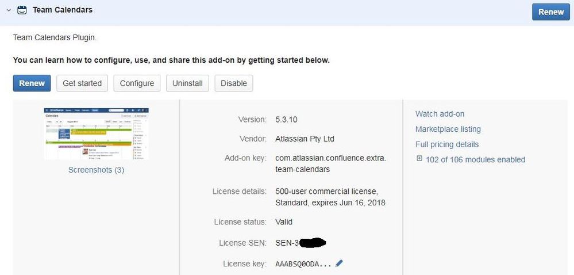Viewport: 574px width, 275px height.
Task: Click the Configure button
Action: (137, 83)
